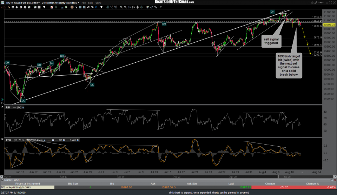Open the Edit menu
Image resolution: width=337 pixels, height=195 pixels.
91,3
